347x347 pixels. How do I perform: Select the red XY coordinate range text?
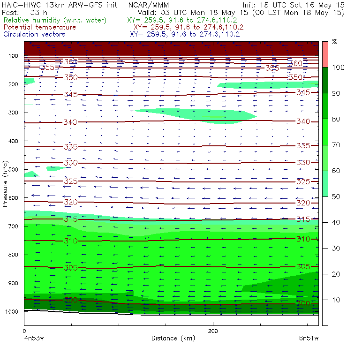189,27
